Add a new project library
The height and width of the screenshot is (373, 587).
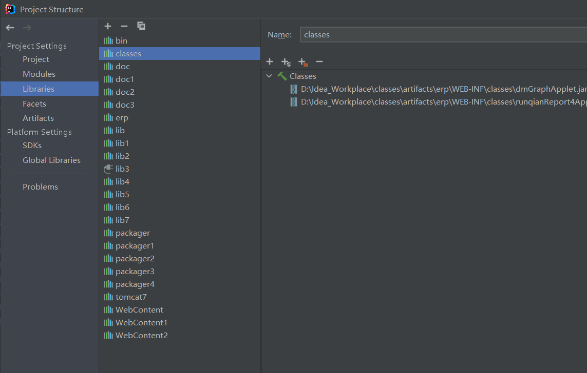point(108,26)
